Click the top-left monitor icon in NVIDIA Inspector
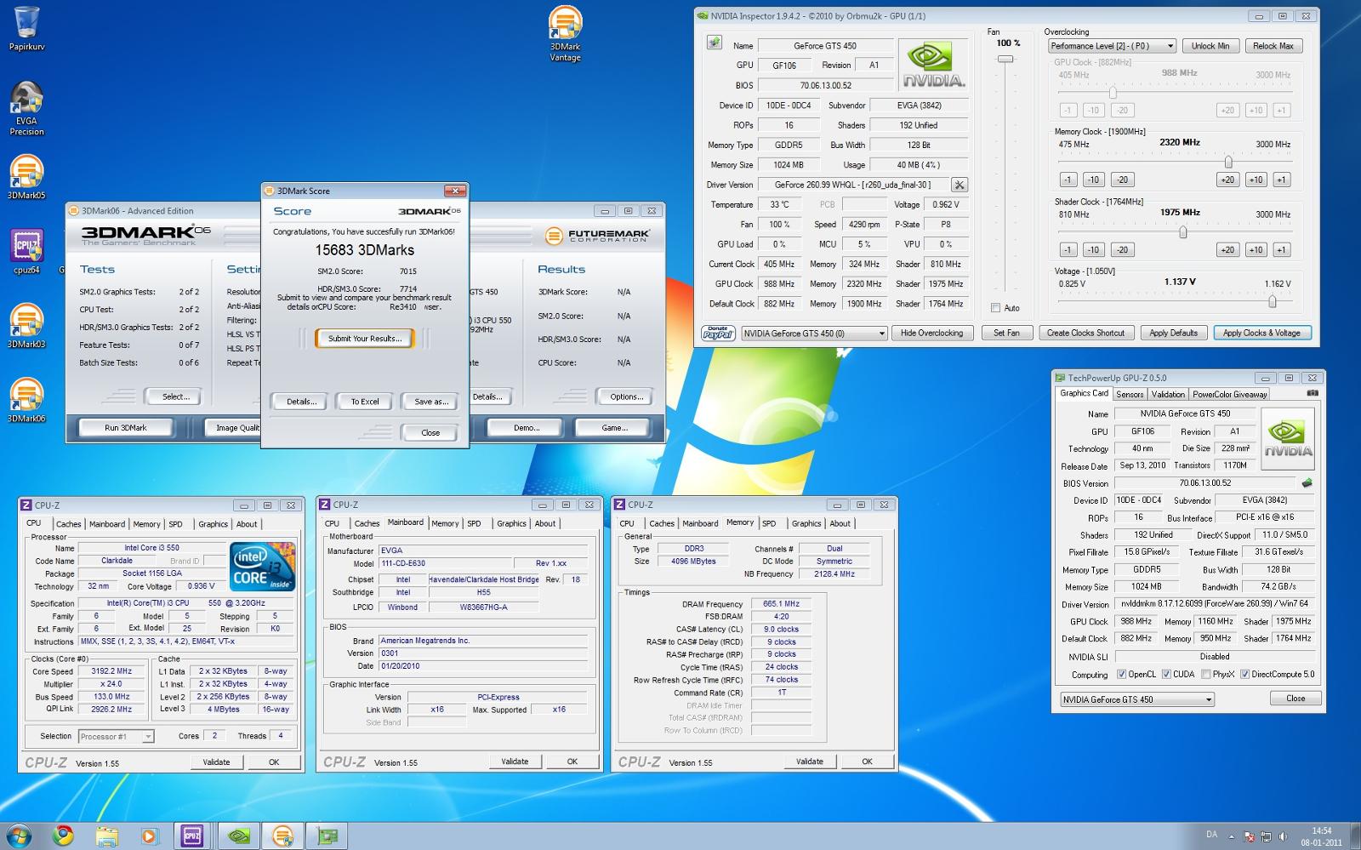Viewport: 1361px width, 850px height. (x=715, y=43)
